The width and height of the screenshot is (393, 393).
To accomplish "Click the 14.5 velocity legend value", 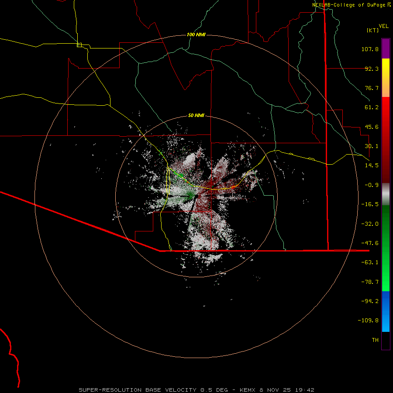I will [x=372, y=165].
